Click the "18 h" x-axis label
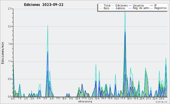This screenshot has height=104, width=170. pos(129,98)
